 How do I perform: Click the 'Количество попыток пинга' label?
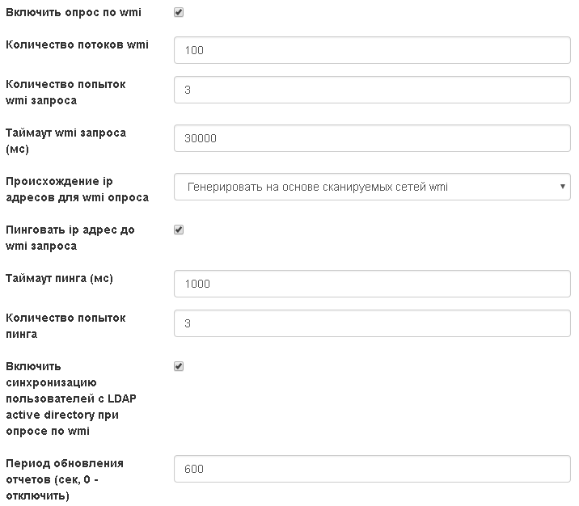(65, 326)
